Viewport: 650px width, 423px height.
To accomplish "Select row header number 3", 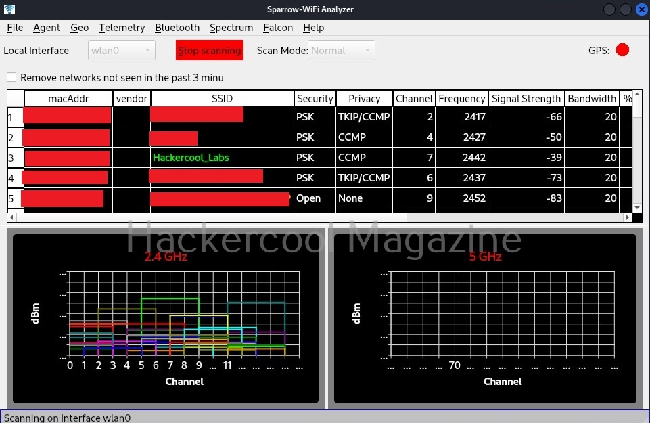I will pos(16,158).
